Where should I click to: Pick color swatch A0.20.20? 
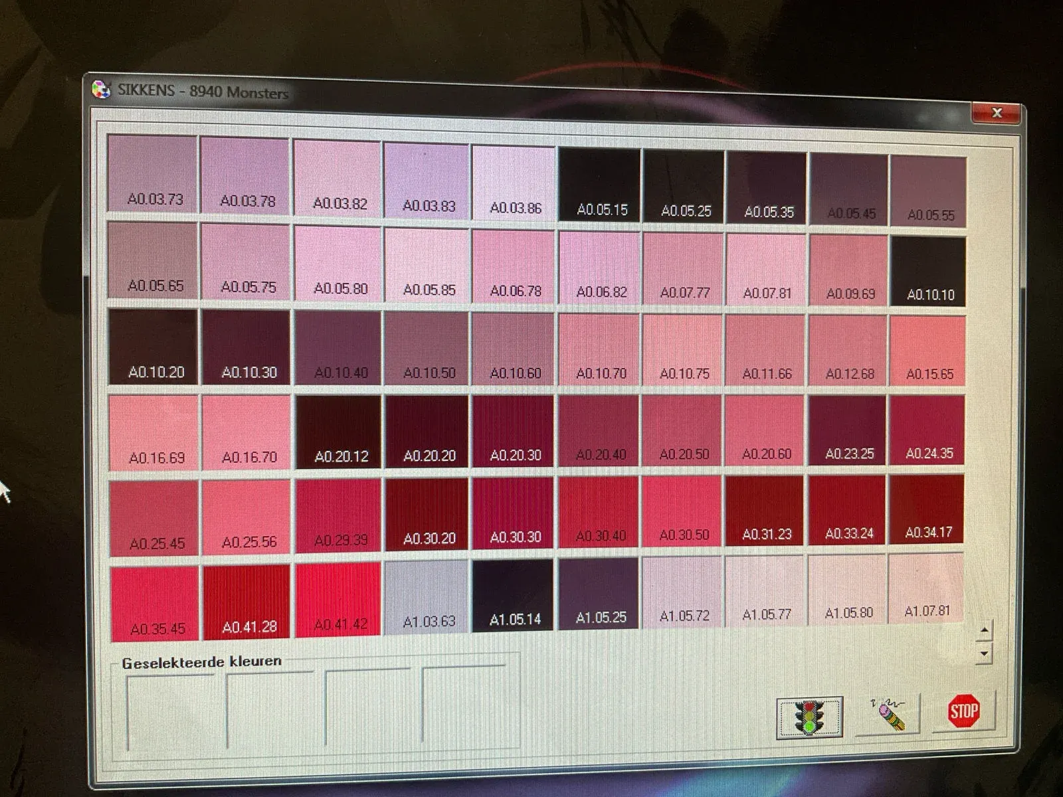click(x=427, y=432)
